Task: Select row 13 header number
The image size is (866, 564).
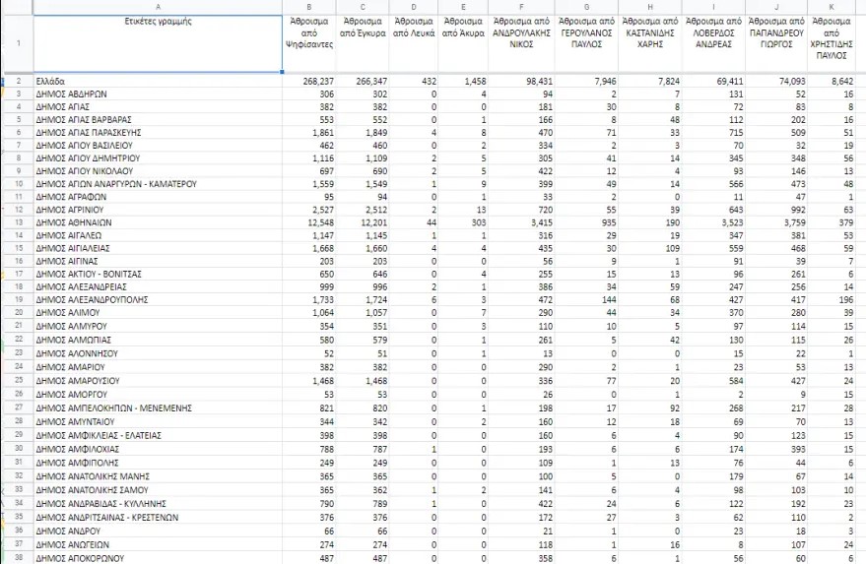Action: (17, 223)
